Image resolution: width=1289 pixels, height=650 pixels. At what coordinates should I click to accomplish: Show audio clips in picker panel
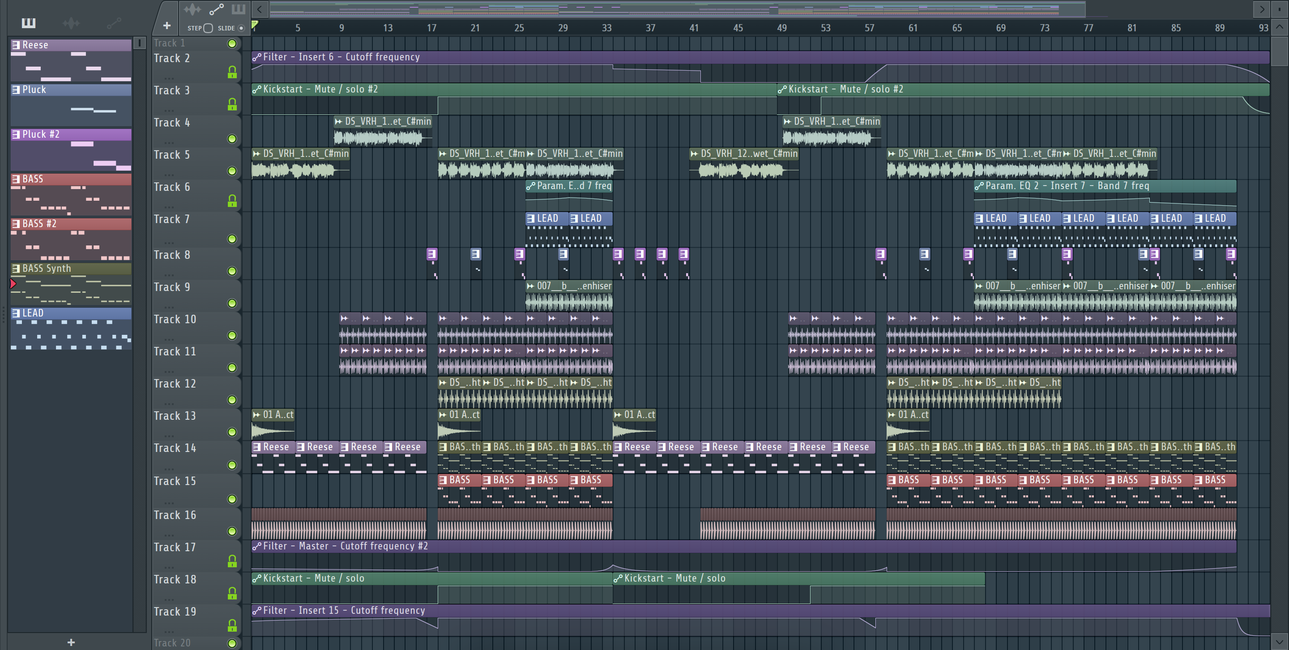pyautogui.click(x=71, y=22)
